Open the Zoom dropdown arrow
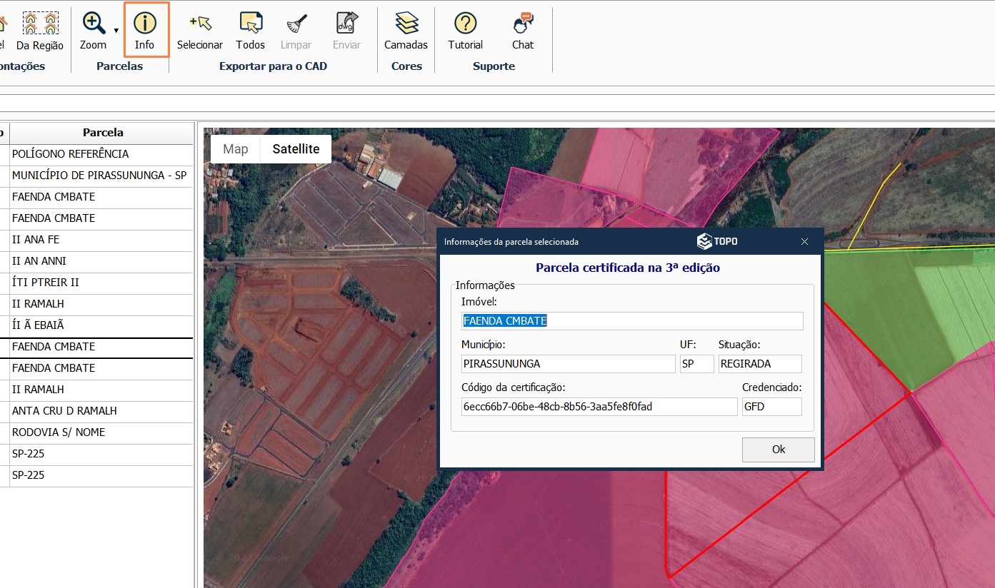995x588 pixels. [x=116, y=31]
